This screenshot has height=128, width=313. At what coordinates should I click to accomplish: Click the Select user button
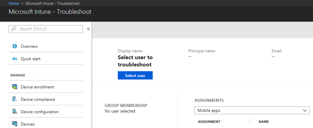[x=135, y=76]
